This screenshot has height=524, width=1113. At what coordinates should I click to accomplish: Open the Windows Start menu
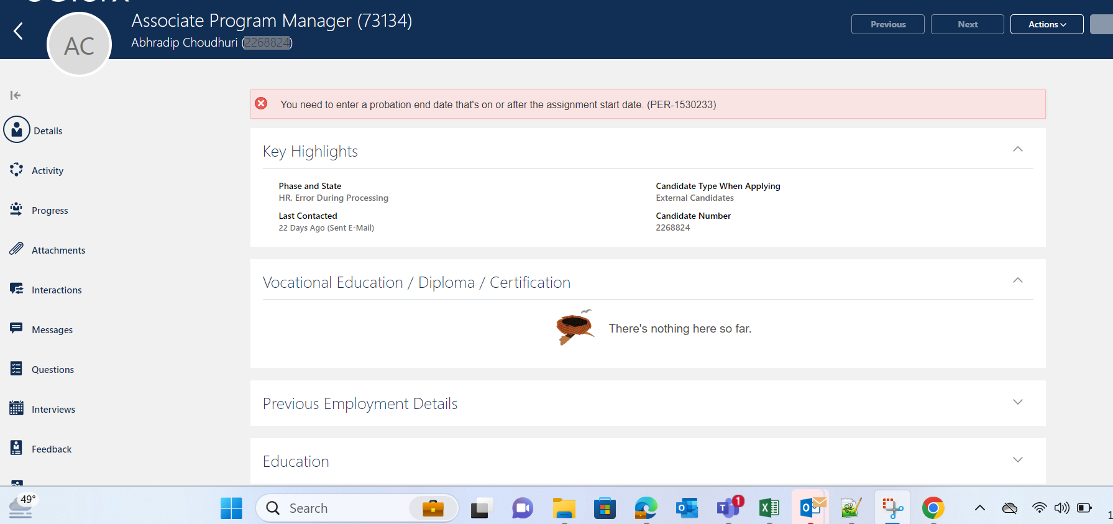[x=231, y=508]
